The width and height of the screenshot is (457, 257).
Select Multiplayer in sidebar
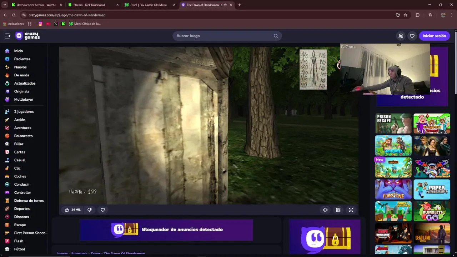pyautogui.click(x=24, y=100)
